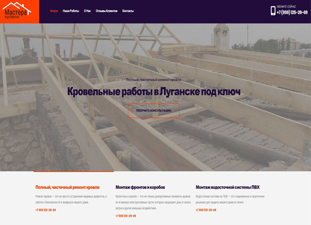Open the Наши Работы menu item
The height and width of the screenshot is (225, 311).
pos(71,11)
